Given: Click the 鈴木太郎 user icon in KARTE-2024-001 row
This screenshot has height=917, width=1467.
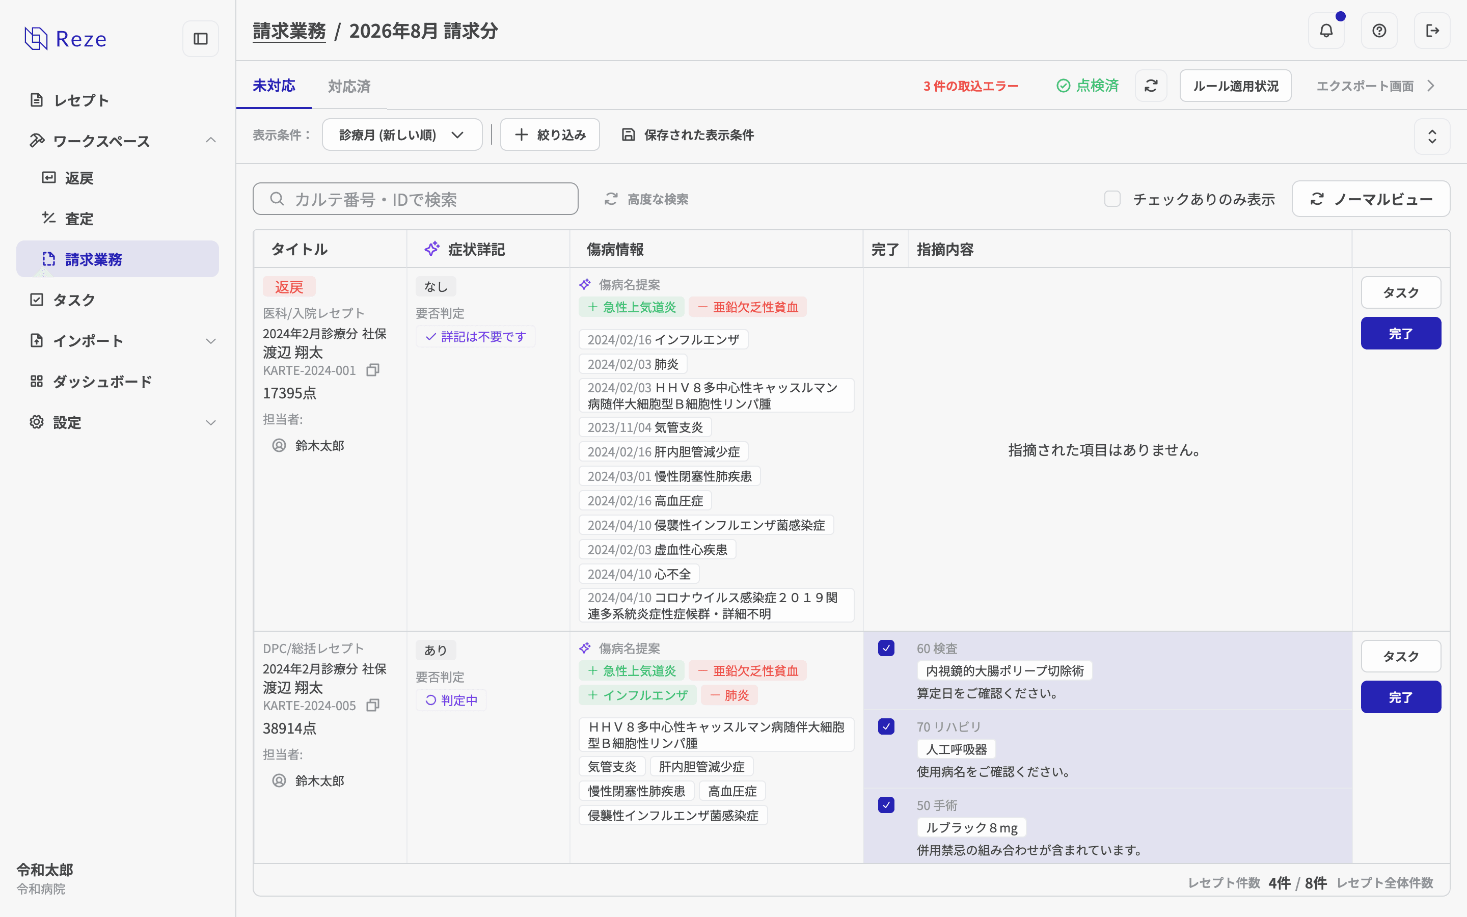Looking at the screenshot, I should (x=279, y=445).
